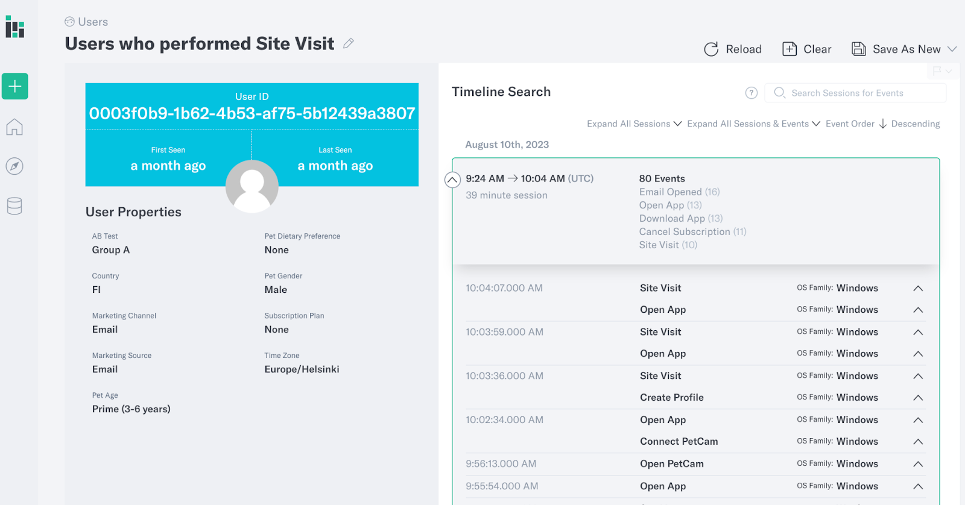Click the Connect PetCam event name

pos(679,442)
